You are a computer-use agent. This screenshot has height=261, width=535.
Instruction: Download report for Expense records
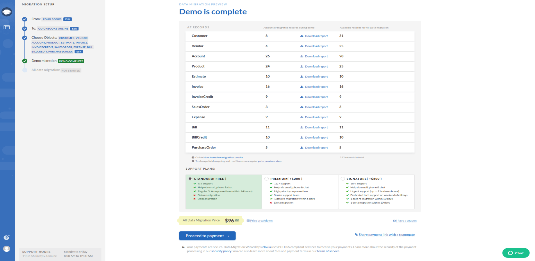(x=316, y=117)
